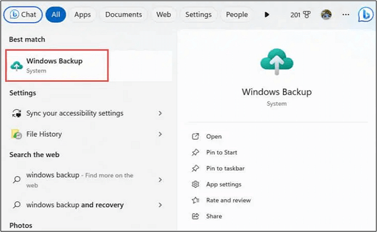Click the Share arrow icon
Screen dimensions: 377x232
(x=196, y=216)
